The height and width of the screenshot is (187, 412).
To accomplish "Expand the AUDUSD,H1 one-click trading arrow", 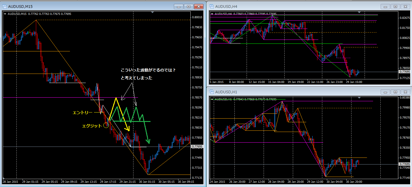I will coord(212,99).
